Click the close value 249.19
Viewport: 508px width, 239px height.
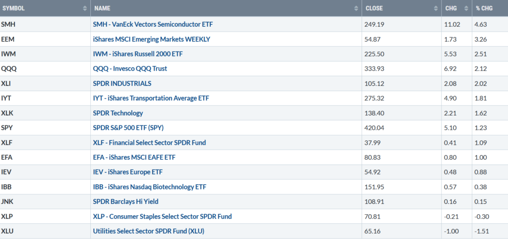pos(375,24)
